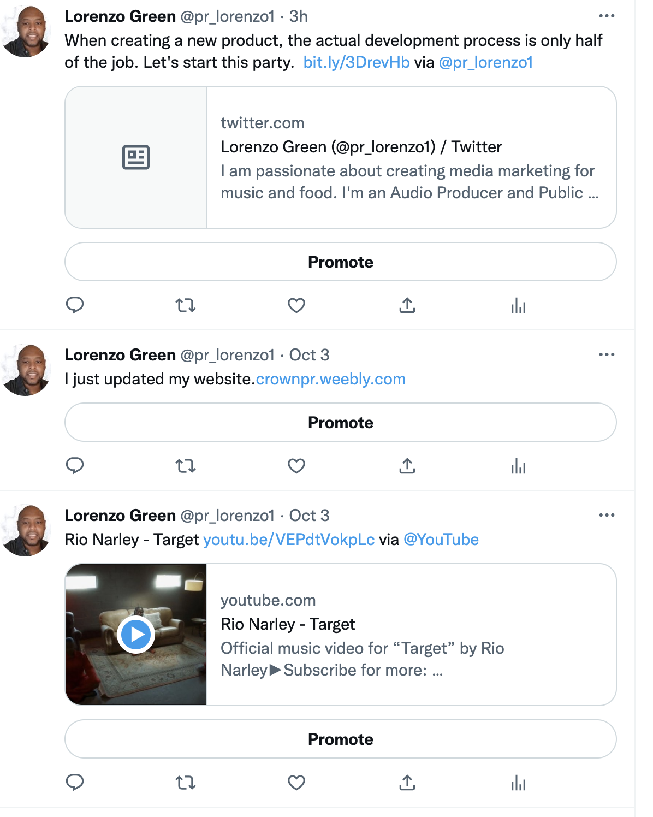653x817 pixels.
Task: Open the crownpr.weebly.com link
Action: (331, 379)
